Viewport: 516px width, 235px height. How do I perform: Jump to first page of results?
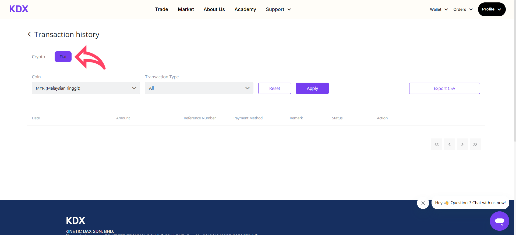coord(436,144)
